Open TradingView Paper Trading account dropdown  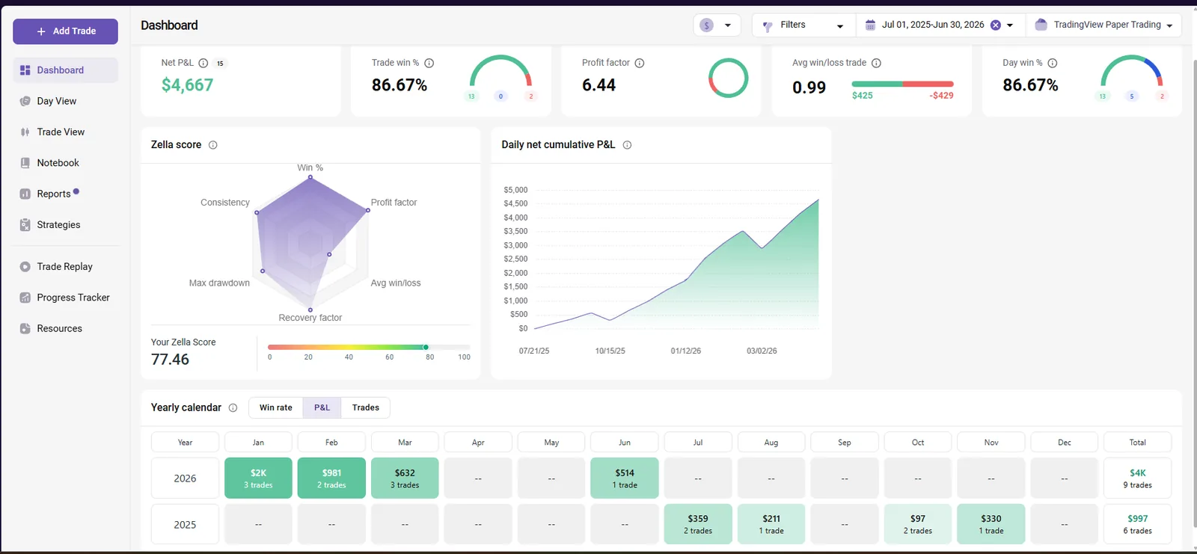[1103, 25]
